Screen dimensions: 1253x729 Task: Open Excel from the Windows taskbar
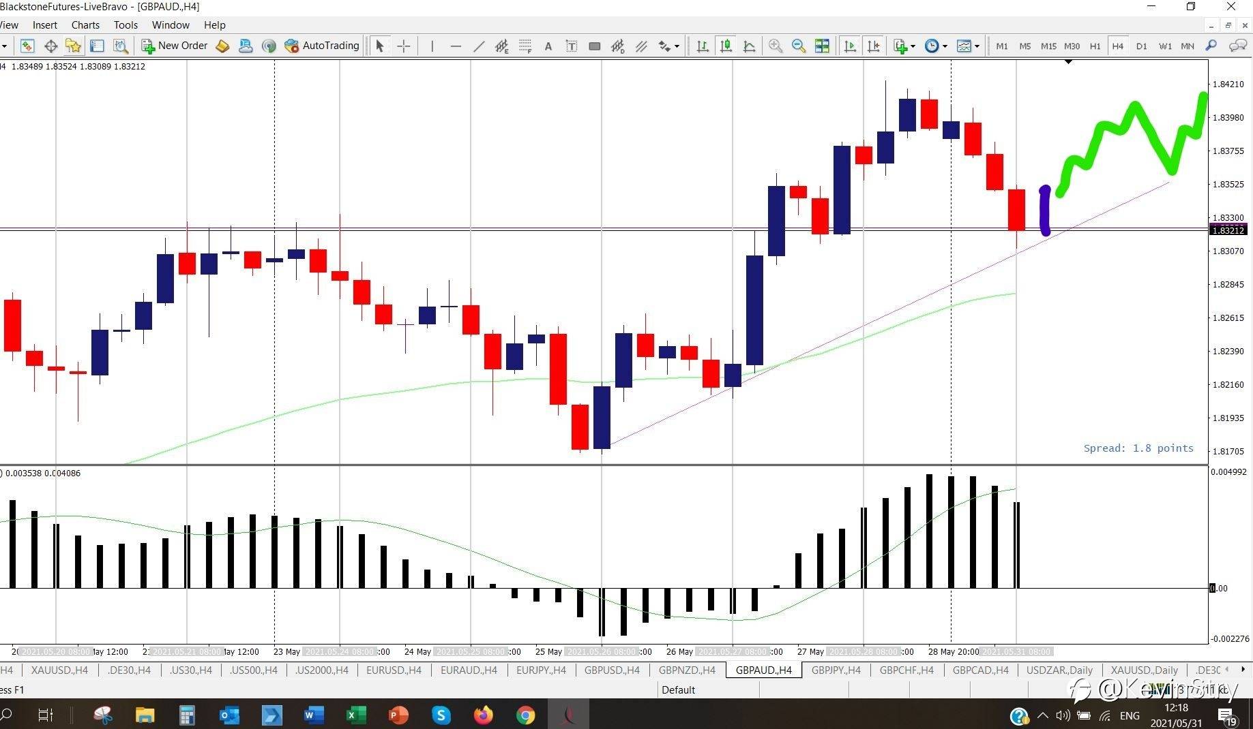(356, 715)
